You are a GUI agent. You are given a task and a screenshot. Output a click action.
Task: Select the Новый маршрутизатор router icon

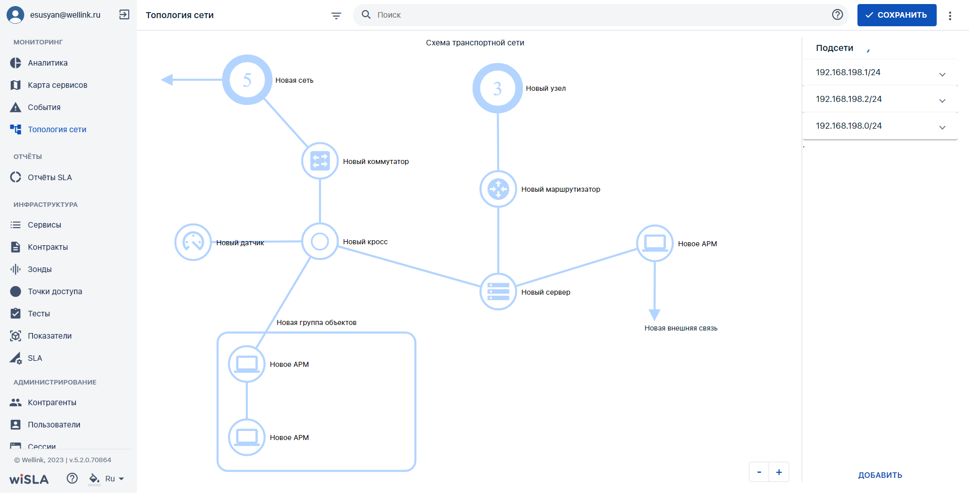pyautogui.click(x=498, y=189)
